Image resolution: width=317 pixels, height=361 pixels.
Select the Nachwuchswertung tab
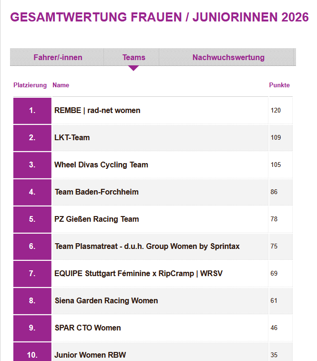228,57
